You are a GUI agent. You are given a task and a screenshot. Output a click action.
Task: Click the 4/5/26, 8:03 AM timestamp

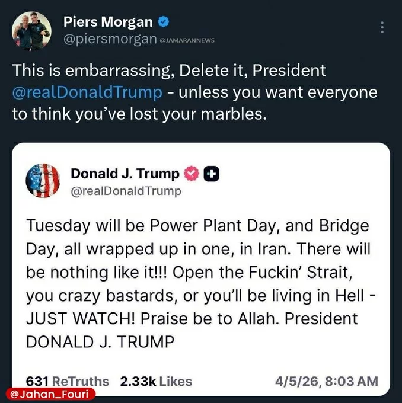pos(327,380)
